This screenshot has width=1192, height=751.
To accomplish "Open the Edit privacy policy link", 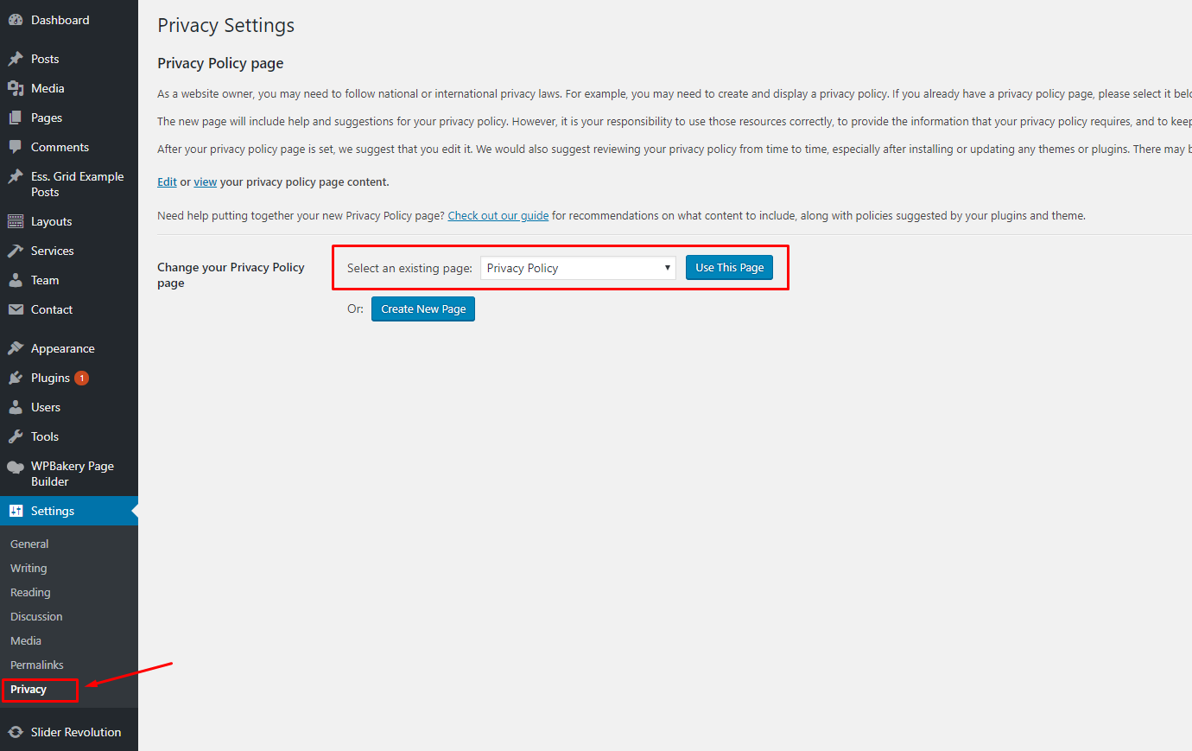I will tap(167, 182).
